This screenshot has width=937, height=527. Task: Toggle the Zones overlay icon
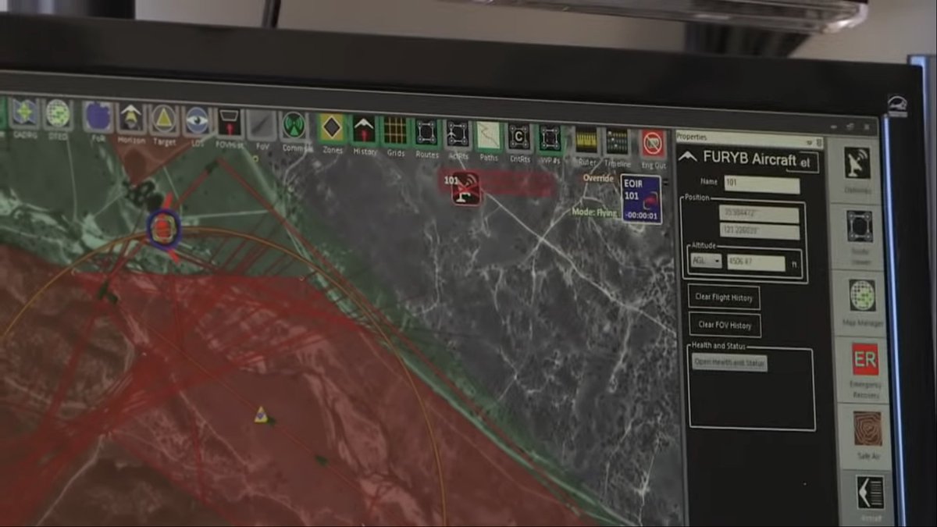click(x=332, y=127)
